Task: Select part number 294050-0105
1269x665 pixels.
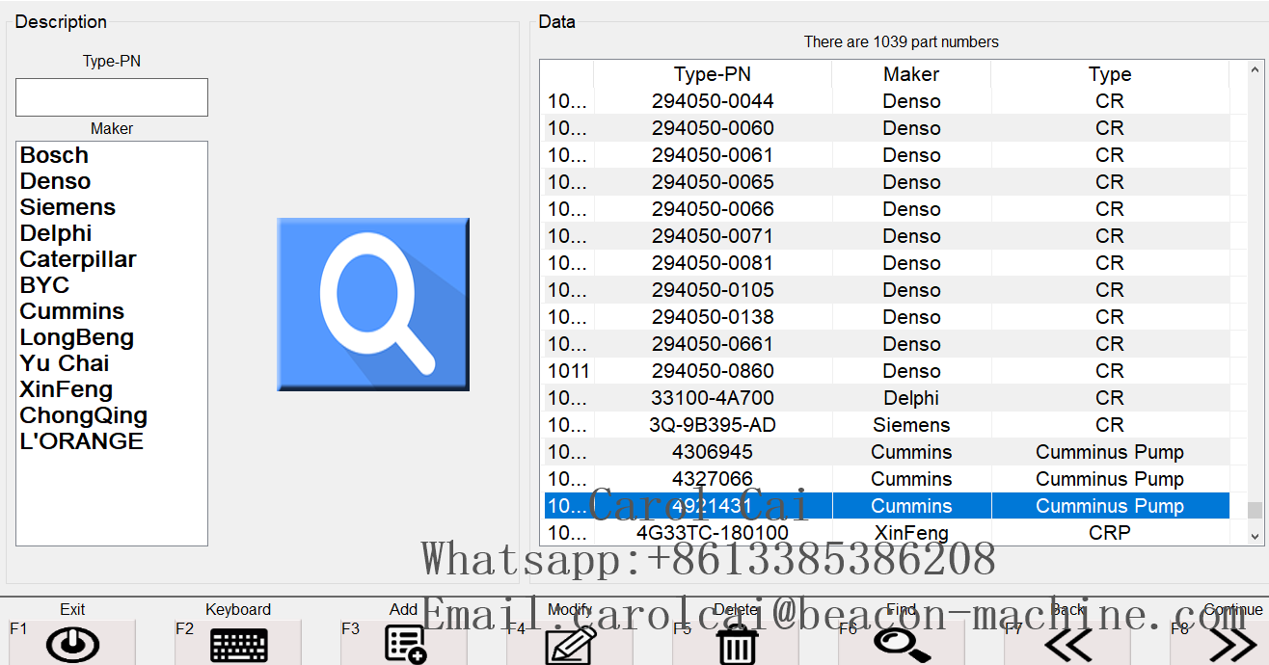Action: pyautogui.click(x=886, y=290)
